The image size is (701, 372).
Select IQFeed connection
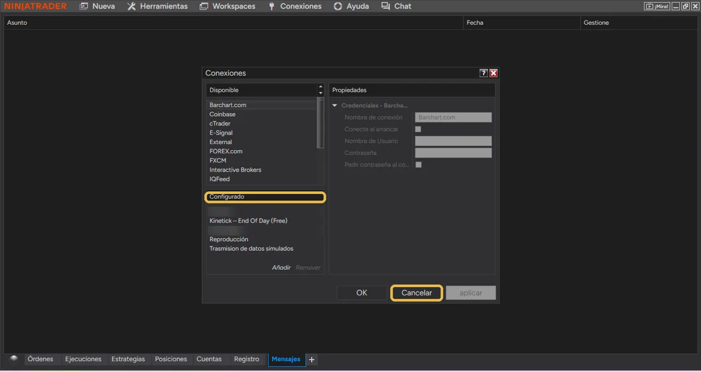(262, 179)
